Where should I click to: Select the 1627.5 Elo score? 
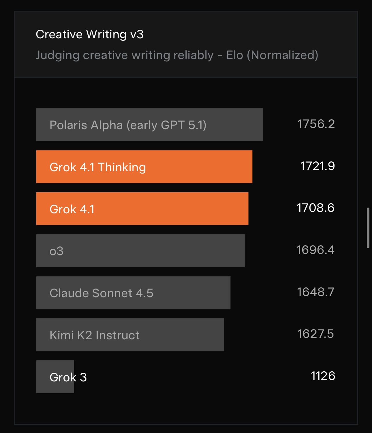coord(315,334)
